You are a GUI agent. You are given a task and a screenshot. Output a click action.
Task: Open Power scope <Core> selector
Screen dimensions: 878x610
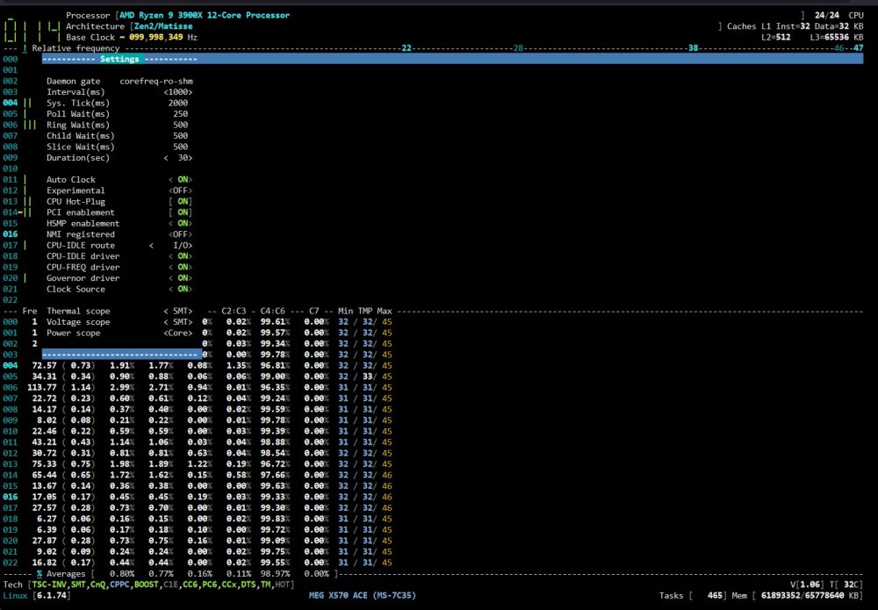click(178, 333)
